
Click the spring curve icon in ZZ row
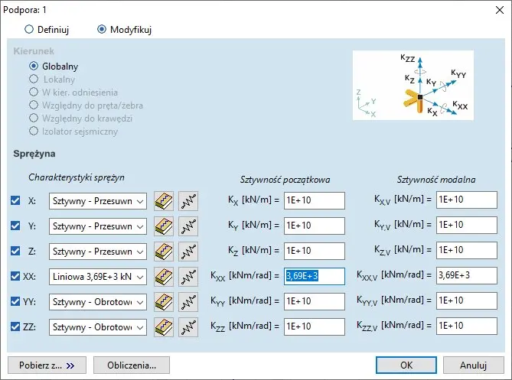(x=188, y=327)
